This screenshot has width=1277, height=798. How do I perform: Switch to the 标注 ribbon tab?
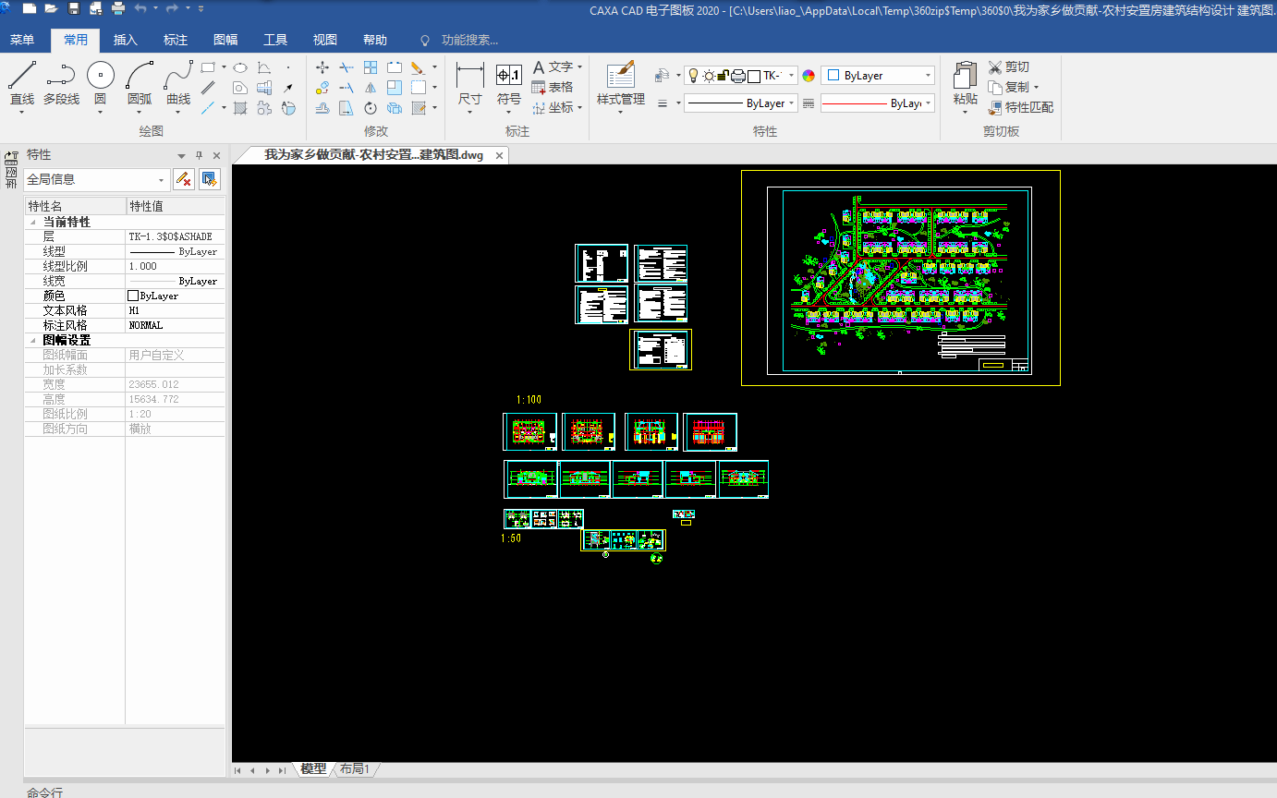coord(176,40)
